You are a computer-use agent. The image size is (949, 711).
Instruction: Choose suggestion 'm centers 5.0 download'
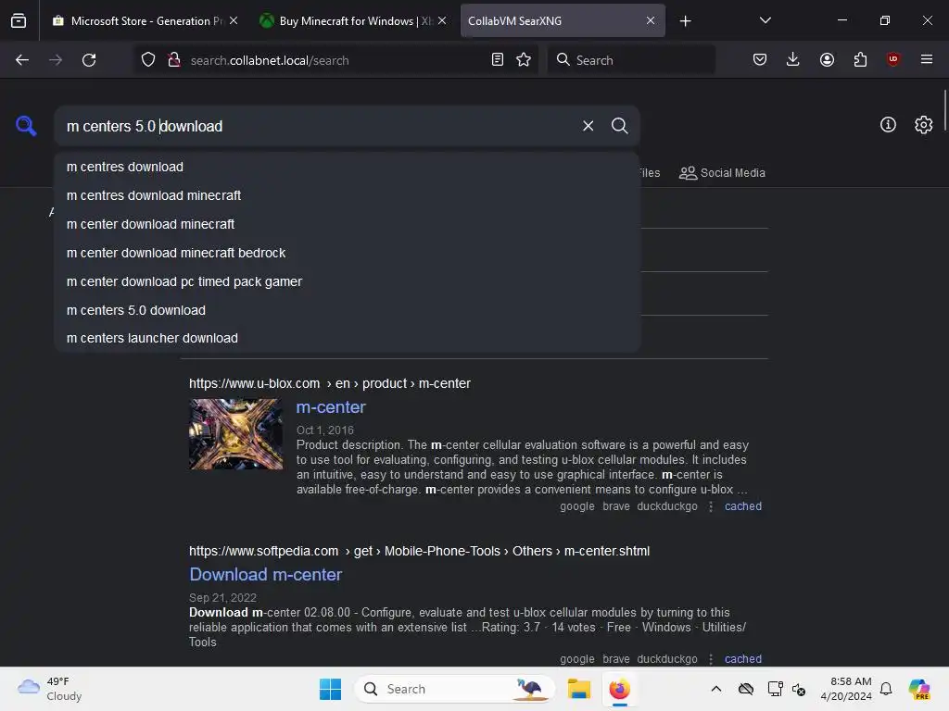pyautogui.click(x=348, y=310)
